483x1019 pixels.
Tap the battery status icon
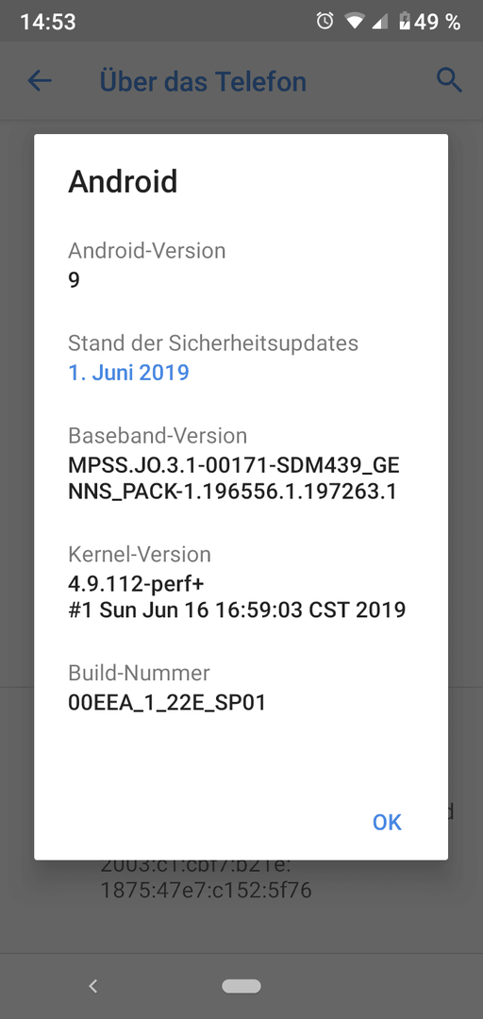[x=405, y=22]
